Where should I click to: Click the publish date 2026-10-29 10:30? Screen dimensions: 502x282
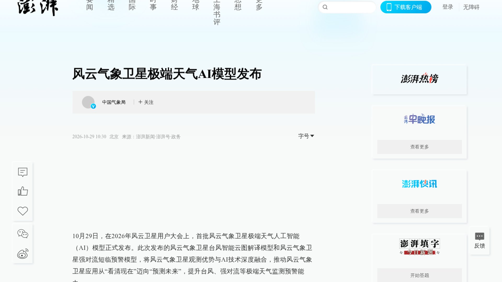89,137
